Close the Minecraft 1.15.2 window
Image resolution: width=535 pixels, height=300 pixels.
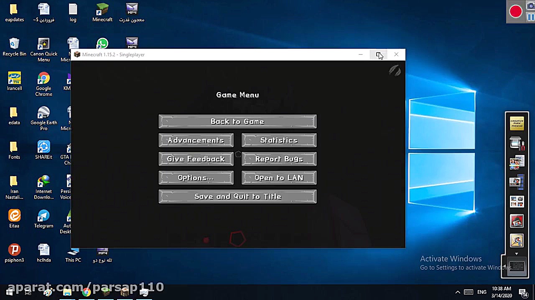396,55
